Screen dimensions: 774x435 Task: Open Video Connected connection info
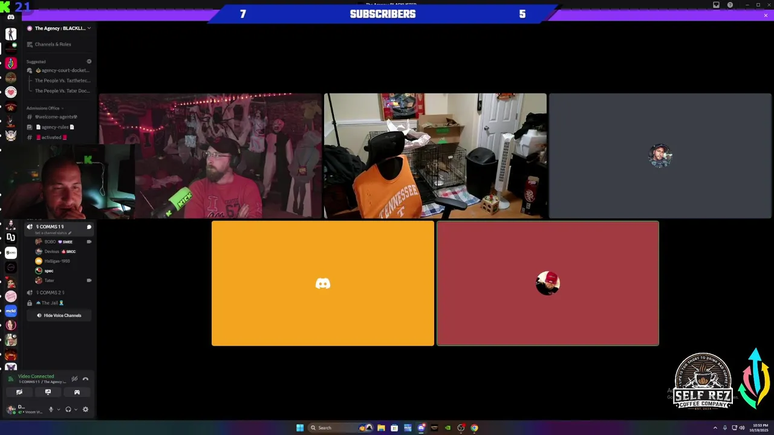36,376
